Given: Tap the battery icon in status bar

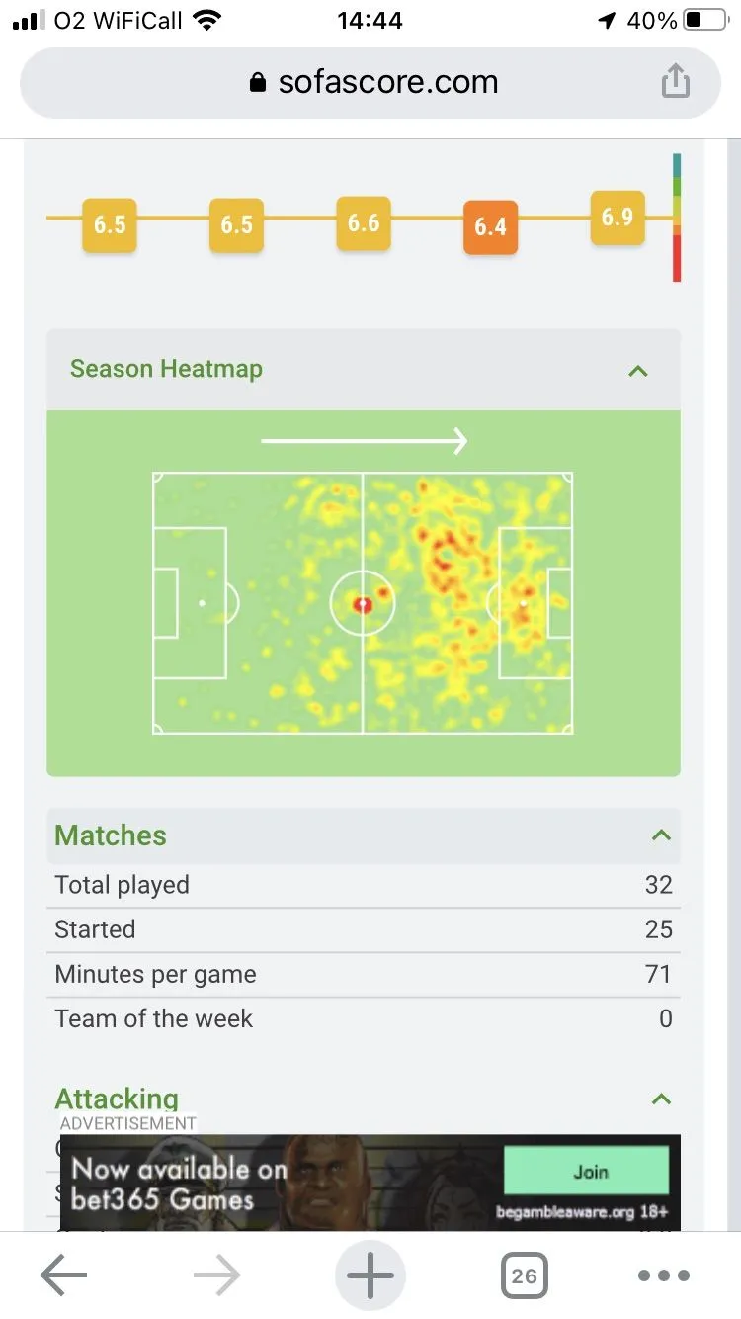Looking at the screenshot, I should pyautogui.click(x=705, y=21).
